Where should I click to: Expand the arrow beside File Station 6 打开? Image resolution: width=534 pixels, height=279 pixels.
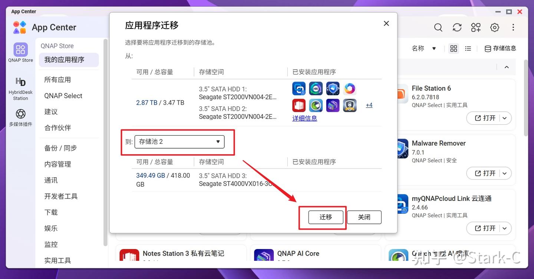505,118
